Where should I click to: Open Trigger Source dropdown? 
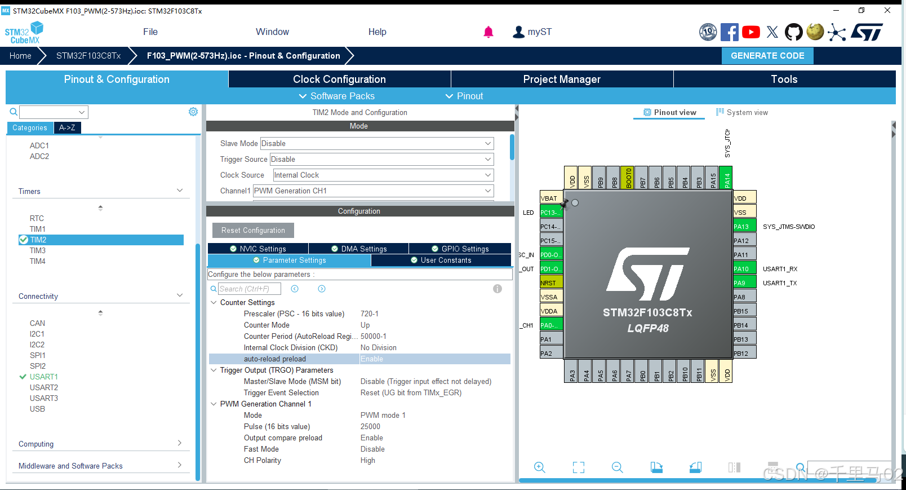[x=381, y=159]
